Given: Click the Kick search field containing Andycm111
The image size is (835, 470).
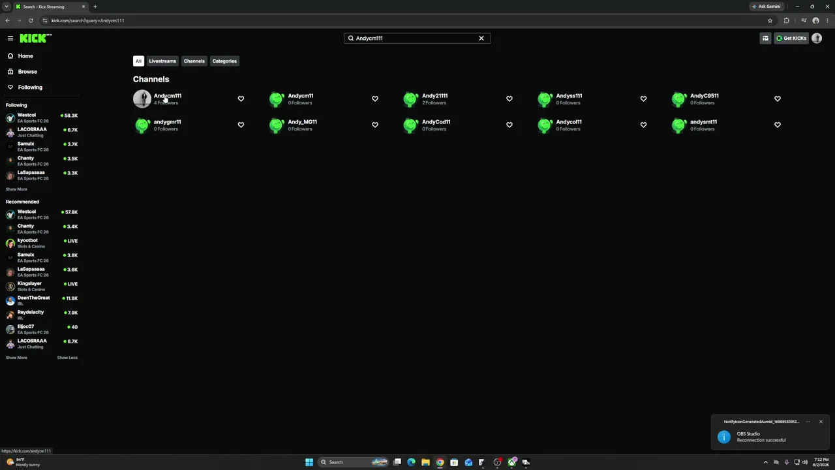Looking at the screenshot, I should (x=417, y=39).
